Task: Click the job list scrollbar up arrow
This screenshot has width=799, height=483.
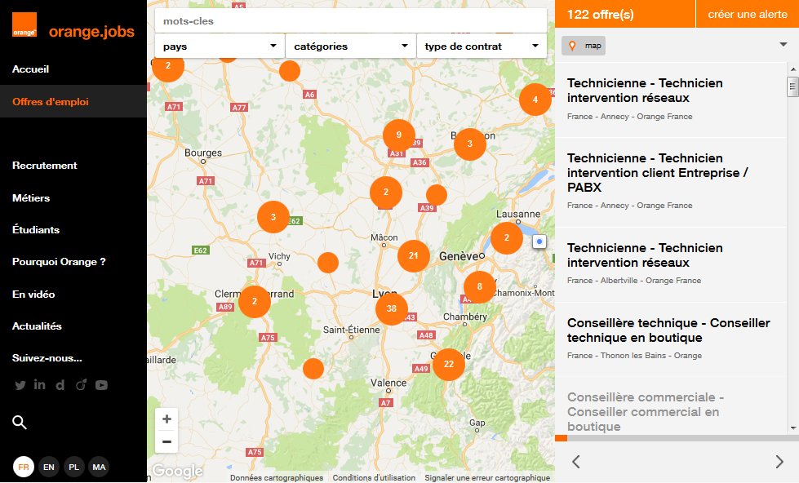Action: [793, 69]
